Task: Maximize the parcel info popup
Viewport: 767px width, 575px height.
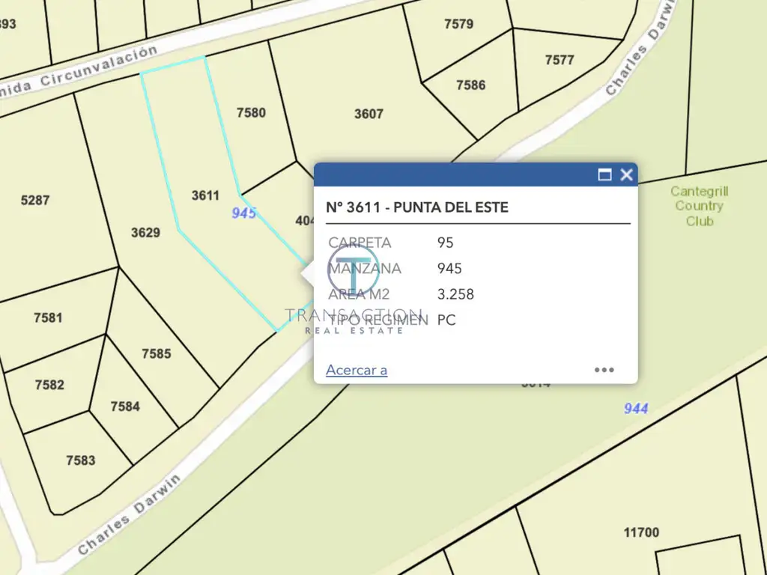Action: (x=604, y=175)
